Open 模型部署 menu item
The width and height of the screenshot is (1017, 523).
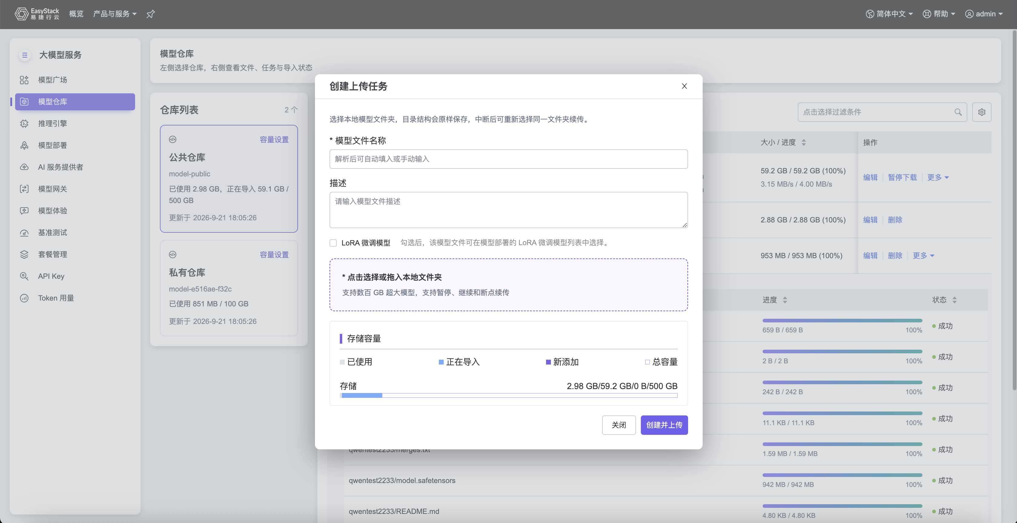(x=75, y=145)
